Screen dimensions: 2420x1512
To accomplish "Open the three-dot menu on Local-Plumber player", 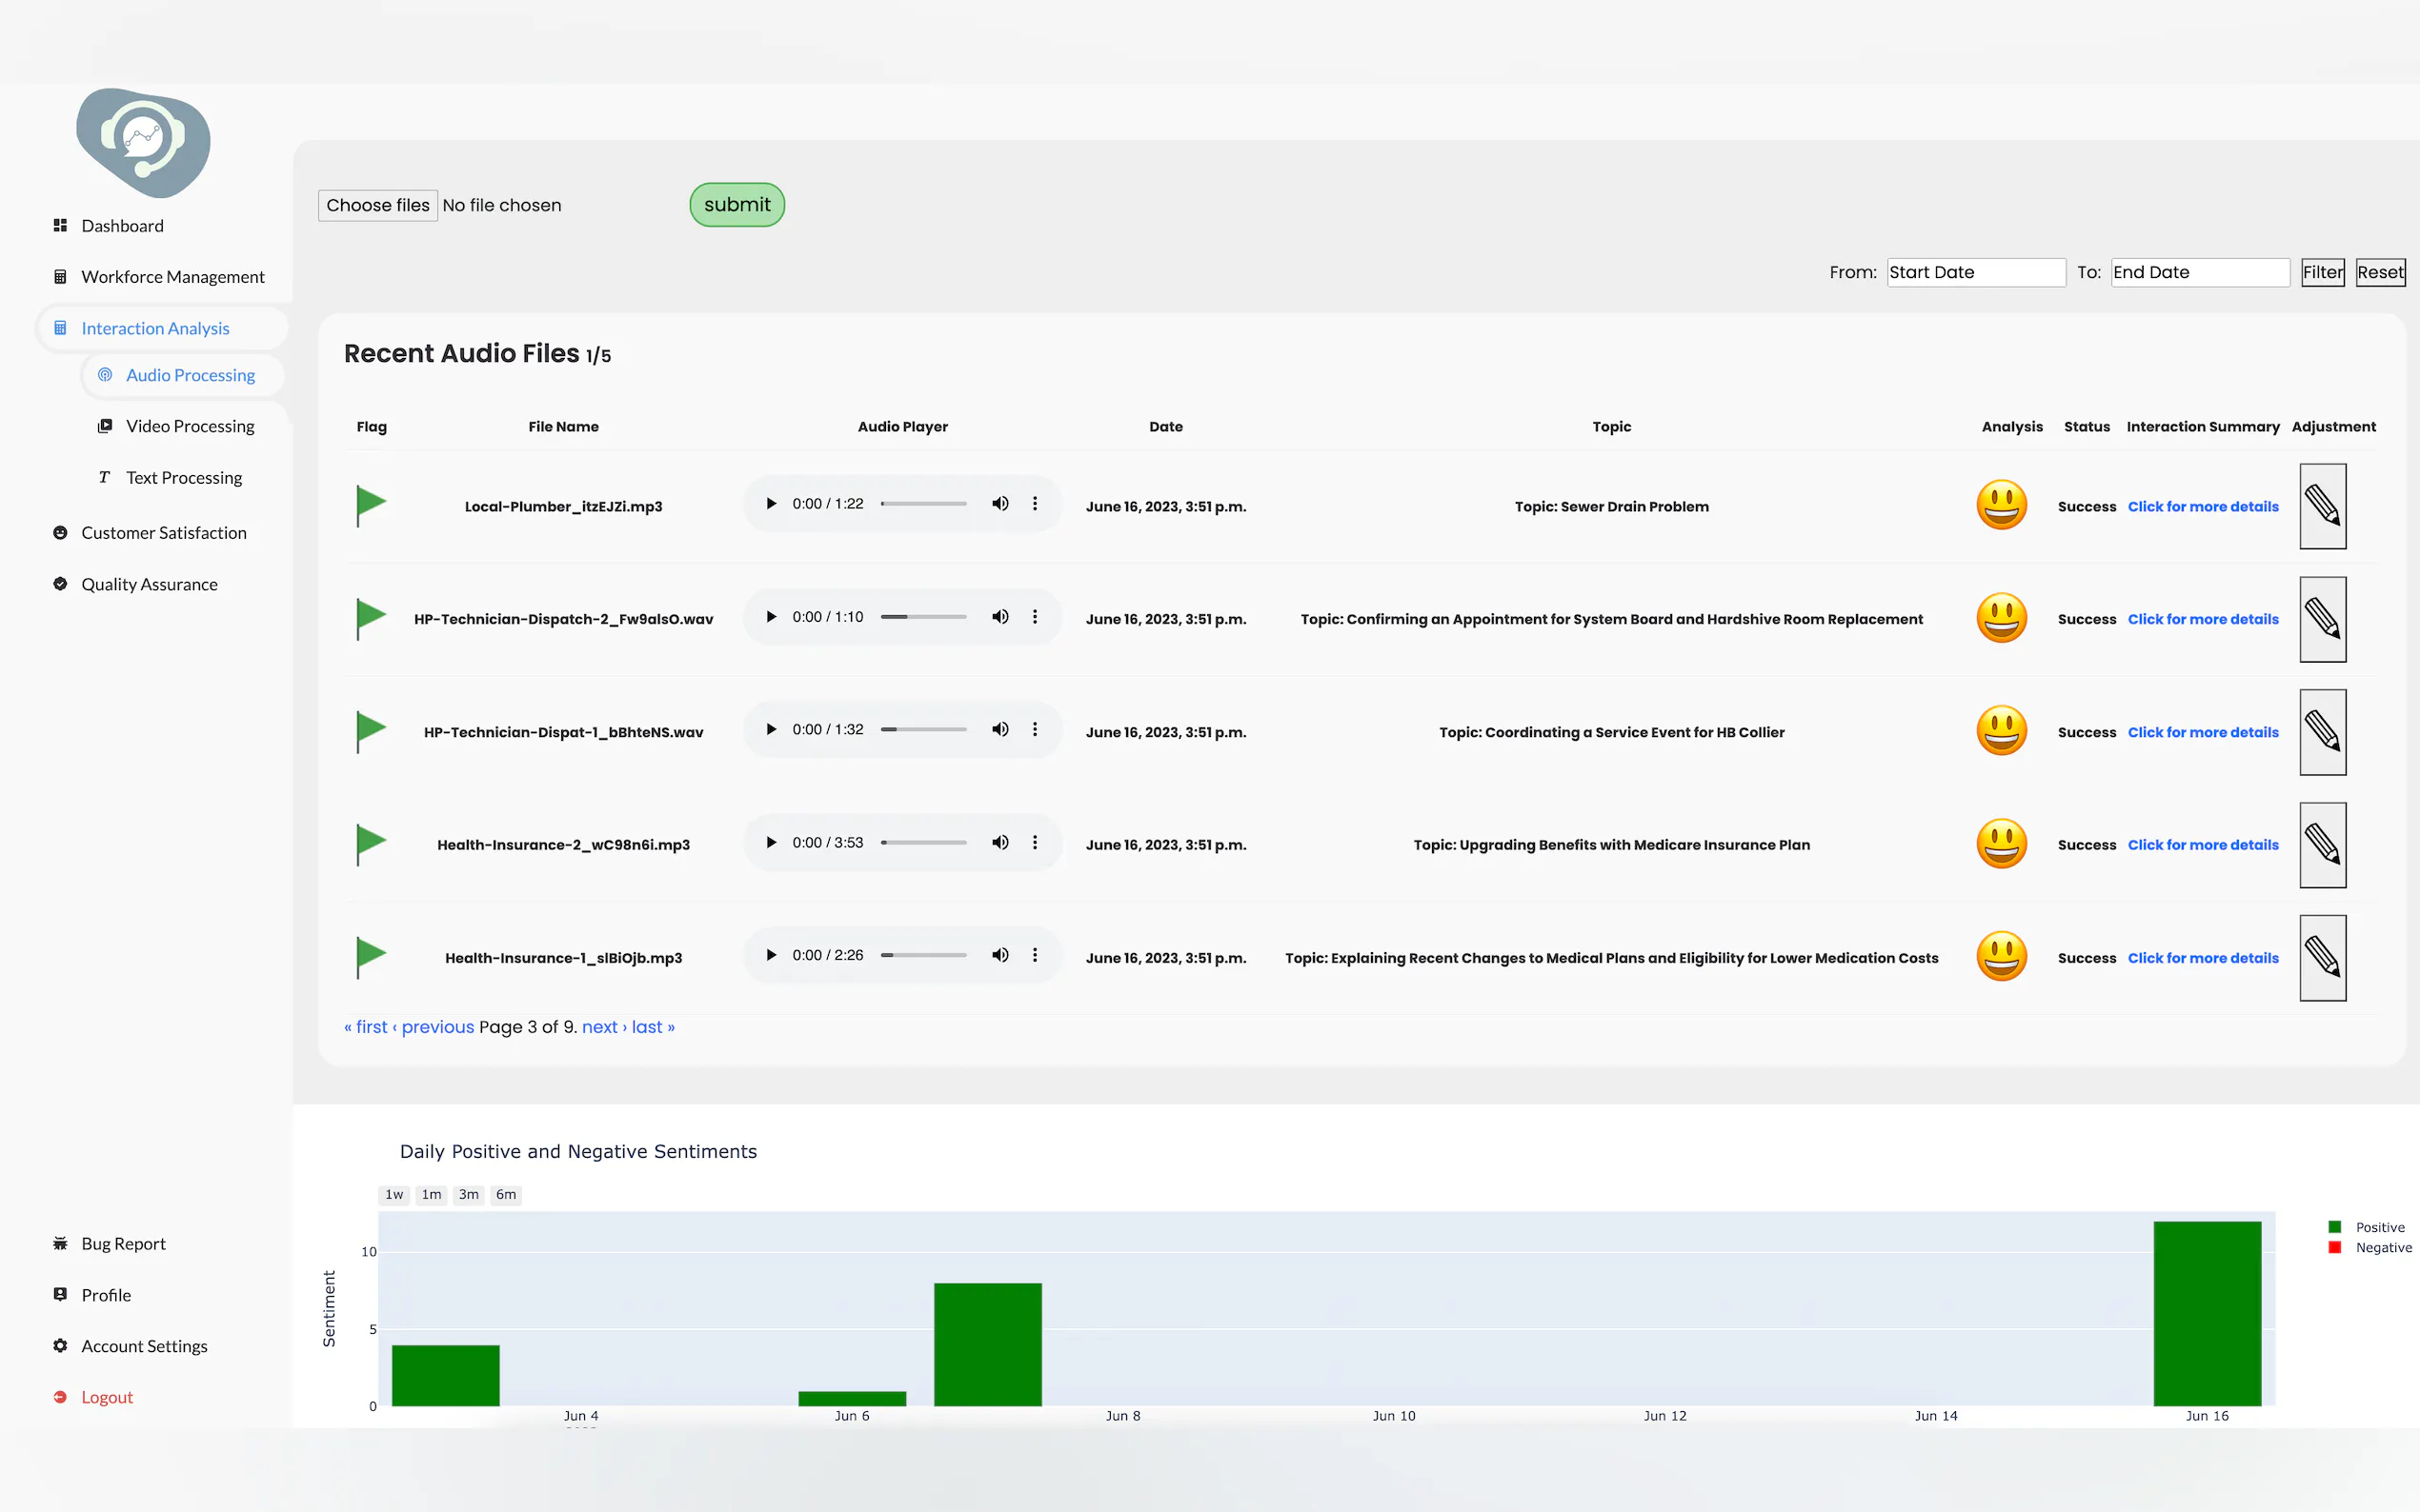I will [x=1035, y=504].
